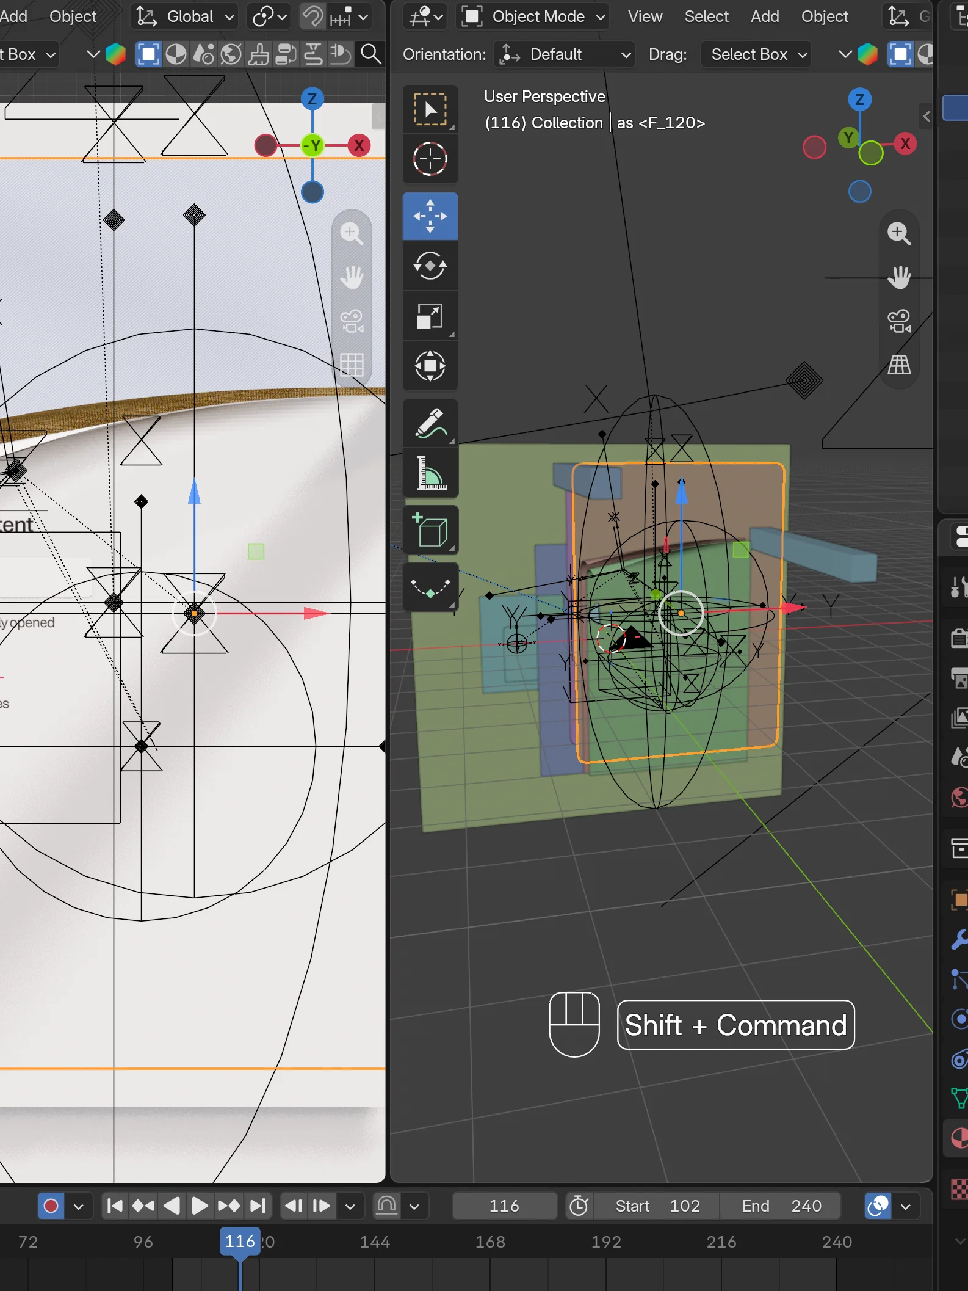Activate the Cursor tool

click(x=430, y=159)
